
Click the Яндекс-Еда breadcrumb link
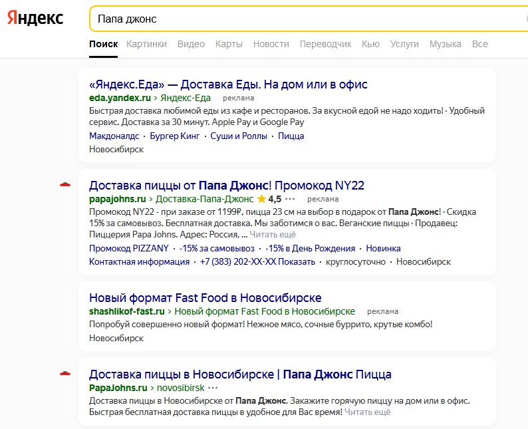(186, 98)
